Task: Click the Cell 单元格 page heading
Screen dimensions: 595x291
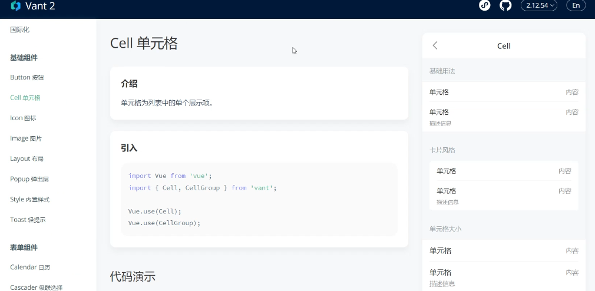Action: click(x=144, y=43)
